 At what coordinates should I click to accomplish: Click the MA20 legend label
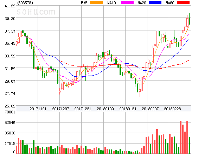[x=142, y=3]
